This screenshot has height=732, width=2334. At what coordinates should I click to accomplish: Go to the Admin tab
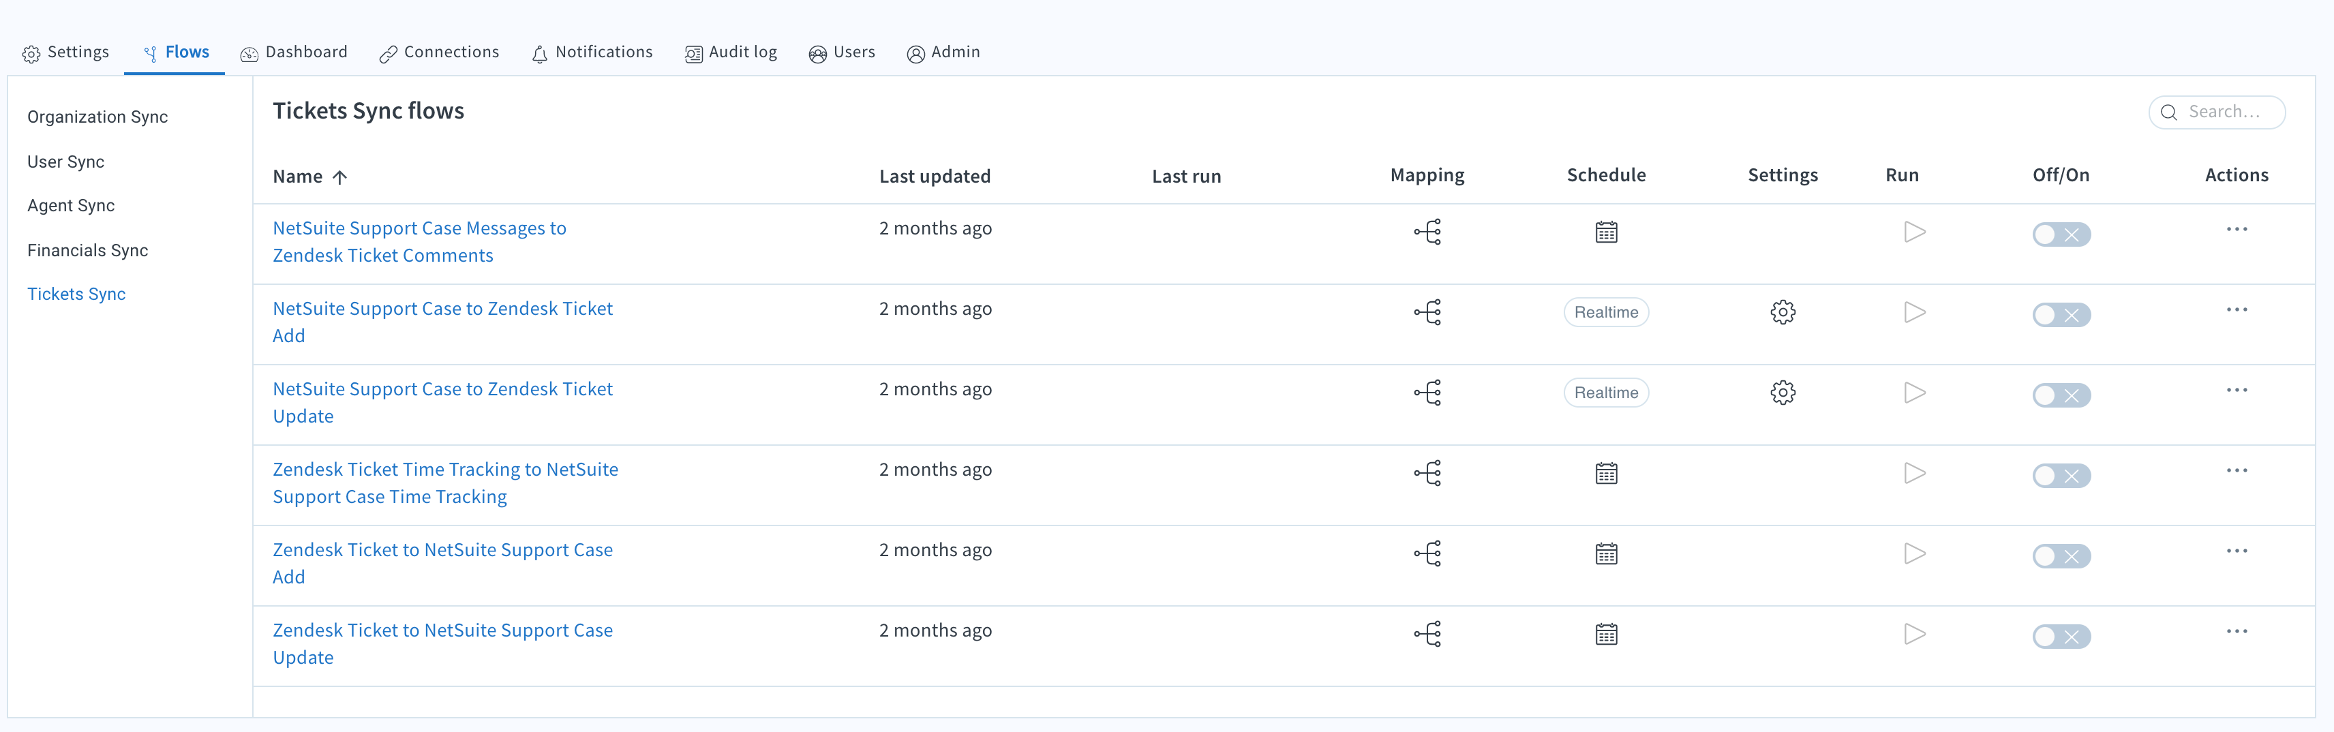(x=943, y=52)
